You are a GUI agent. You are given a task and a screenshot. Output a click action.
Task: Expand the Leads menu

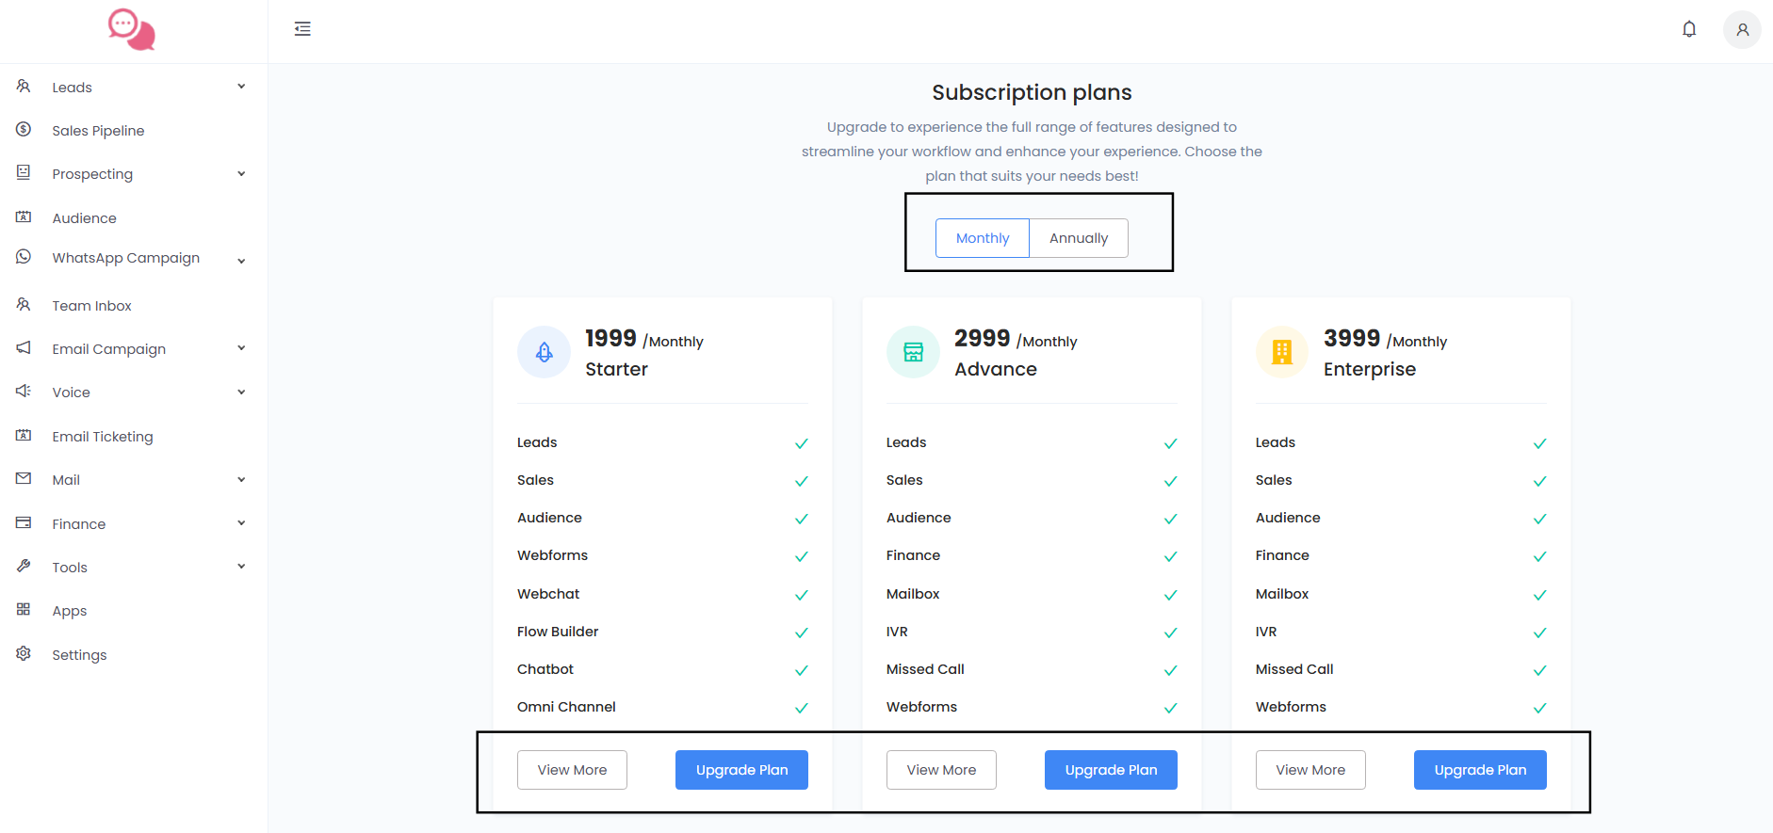pyautogui.click(x=72, y=87)
